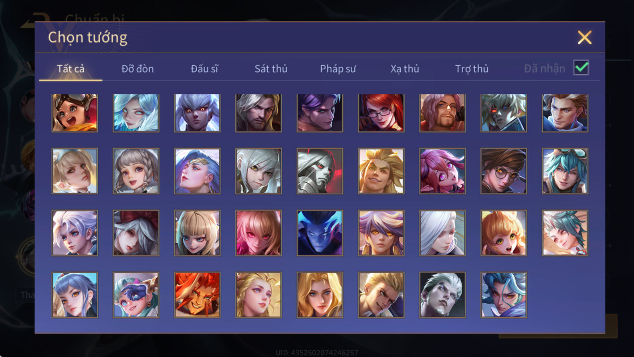Pick the brown-haired hero with round glasses
634x357 pixels.
504,171
